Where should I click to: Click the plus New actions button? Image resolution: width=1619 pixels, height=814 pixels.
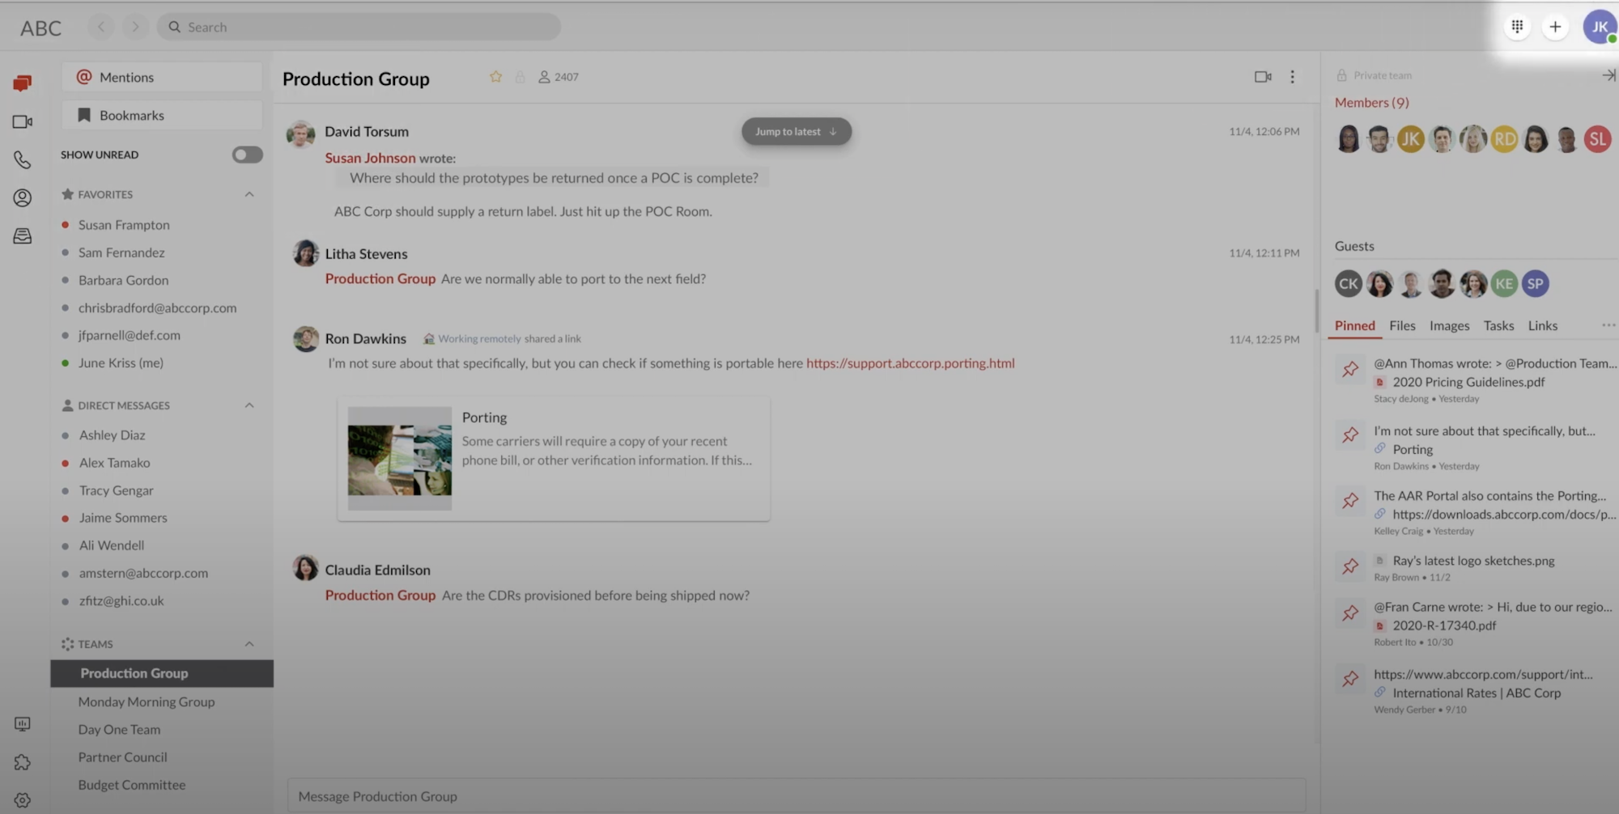pyautogui.click(x=1555, y=27)
